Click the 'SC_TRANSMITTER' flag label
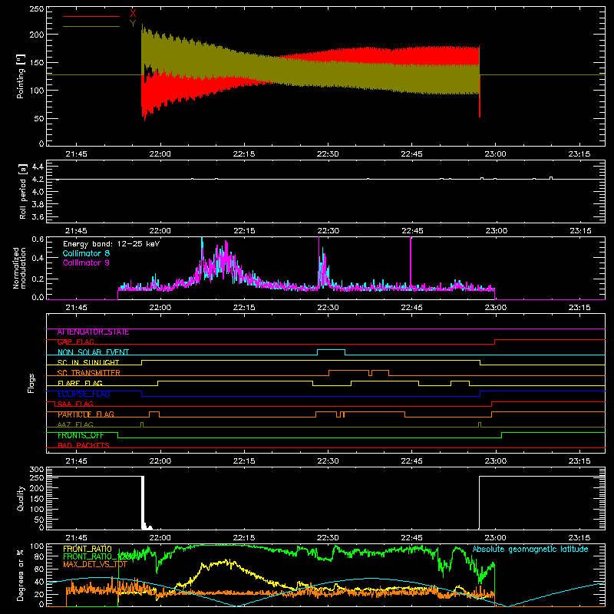The width and height of the screenshot is (614, 614). (88, 373)
